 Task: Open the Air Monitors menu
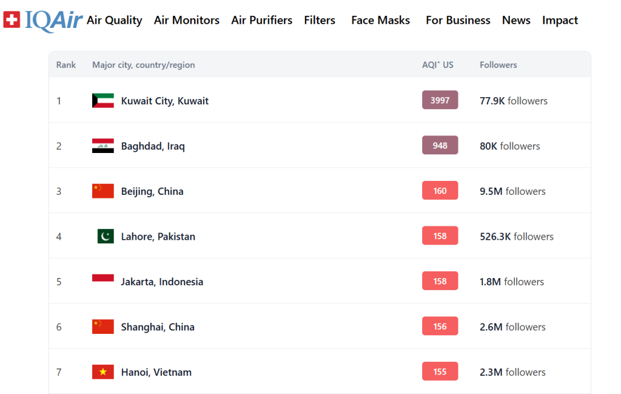pos(187,20)
